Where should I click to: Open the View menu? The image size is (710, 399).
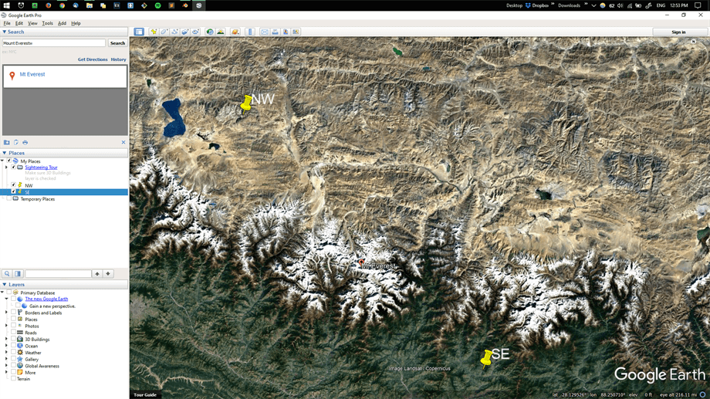(32, 23)
